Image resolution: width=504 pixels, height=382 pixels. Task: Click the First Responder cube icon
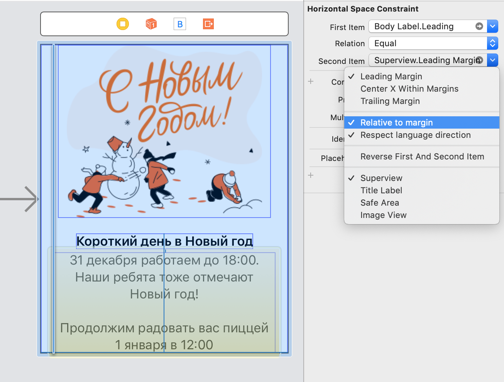coord(151,23)
